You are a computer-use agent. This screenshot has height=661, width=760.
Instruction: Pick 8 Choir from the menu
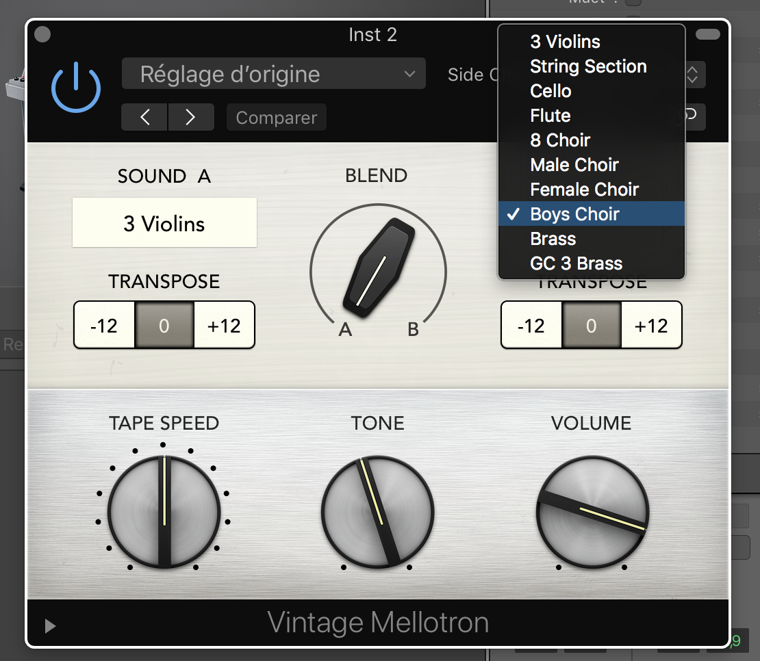pyautogui.click(x=592, y=140)
